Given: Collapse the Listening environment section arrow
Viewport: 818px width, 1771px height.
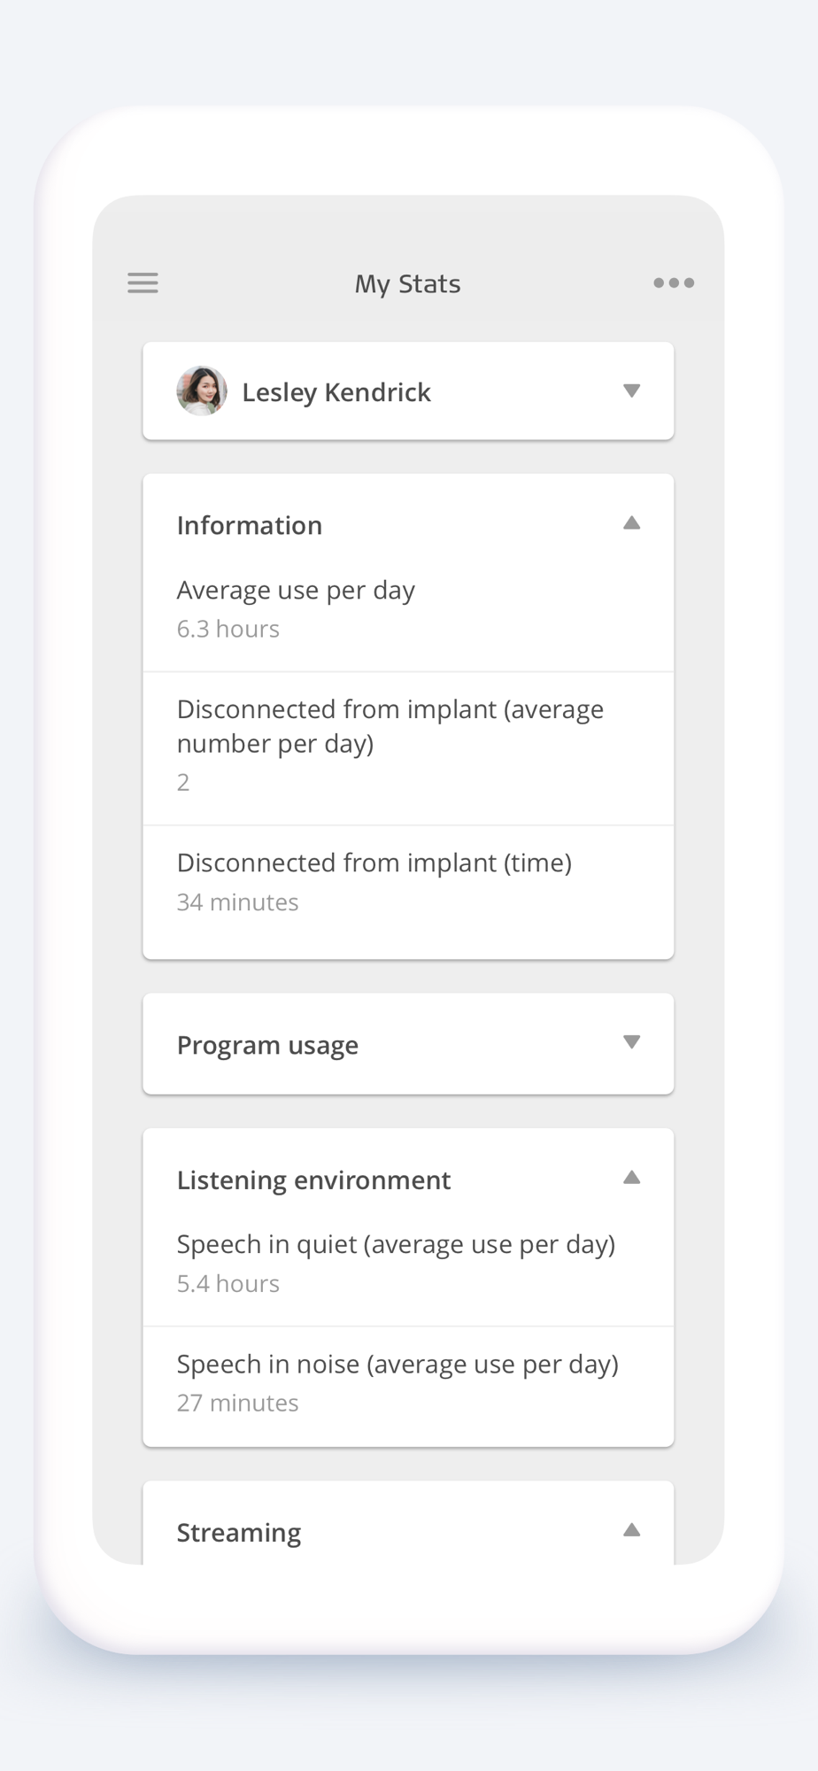Looking at the screenshot, I should tap(631, 1178).
